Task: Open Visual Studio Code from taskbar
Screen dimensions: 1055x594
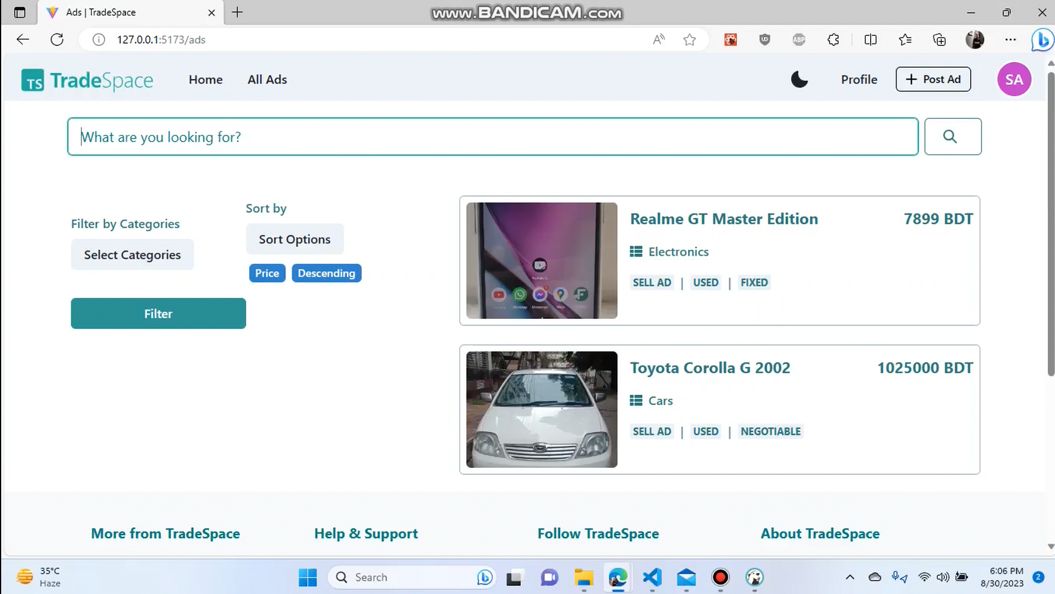Action: tap(652, 577)
